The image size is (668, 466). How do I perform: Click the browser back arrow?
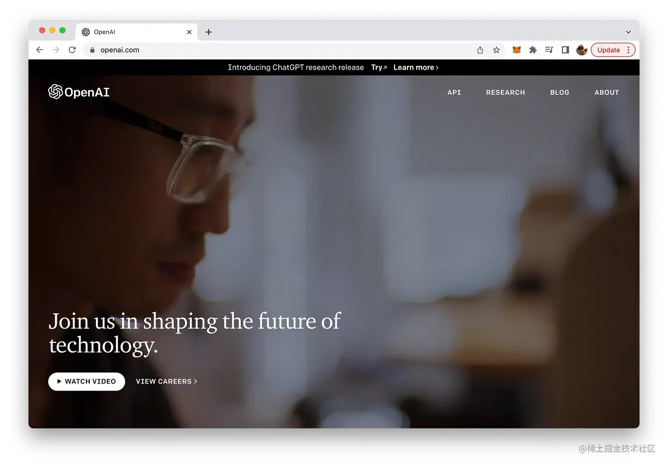click(40, 50)
